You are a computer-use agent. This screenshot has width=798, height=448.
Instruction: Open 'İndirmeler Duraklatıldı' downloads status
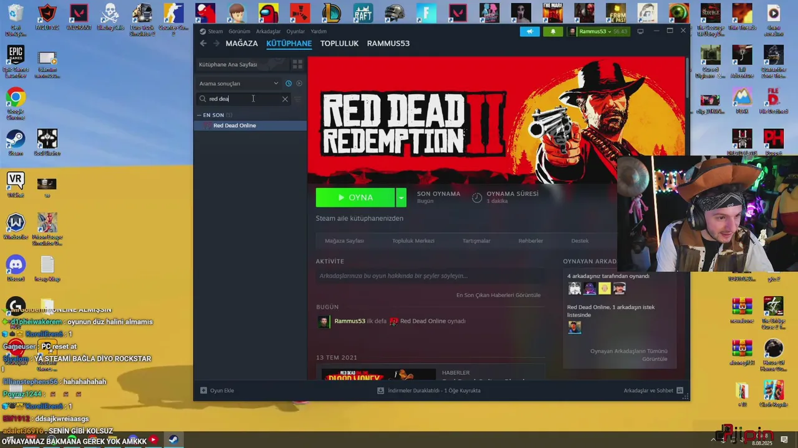tap(429, 390)
